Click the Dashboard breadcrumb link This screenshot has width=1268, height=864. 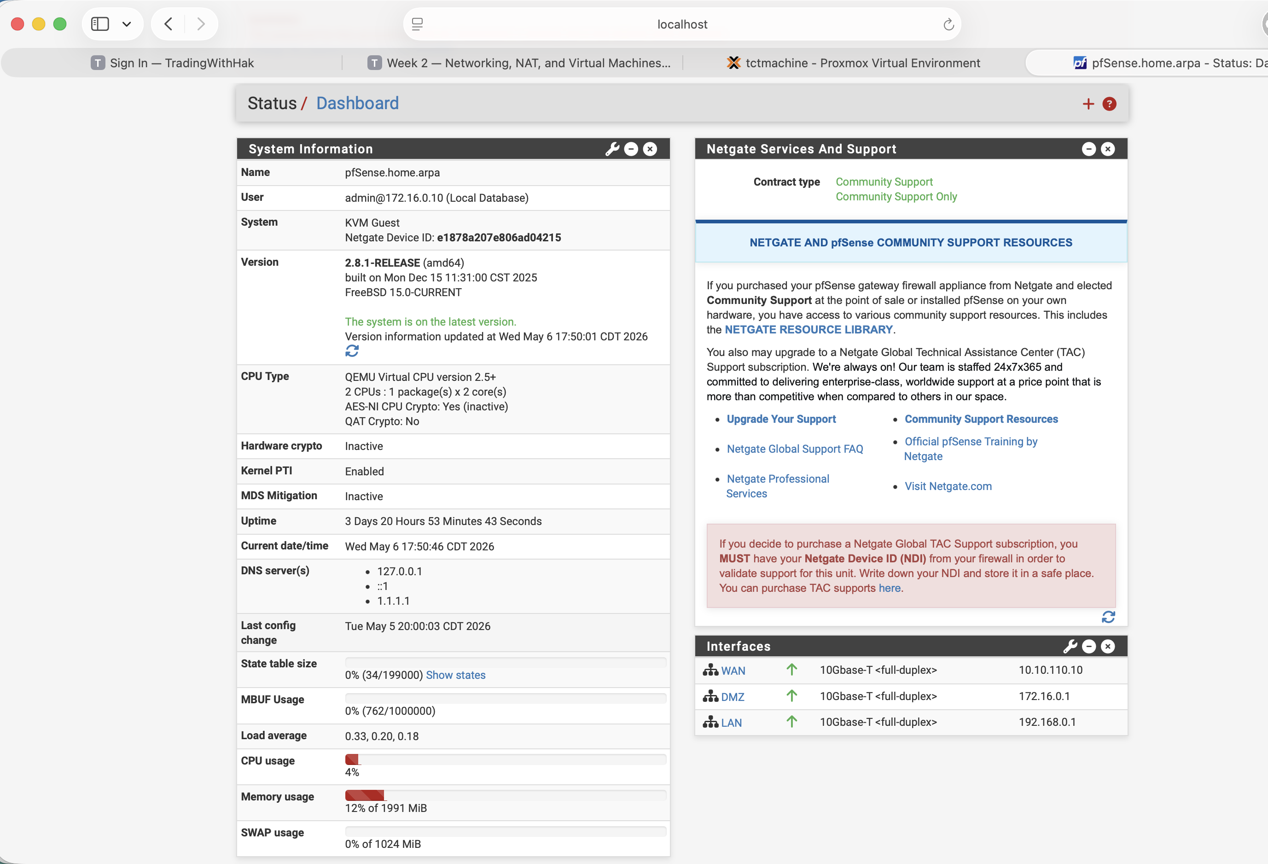(x=357, y=103)
